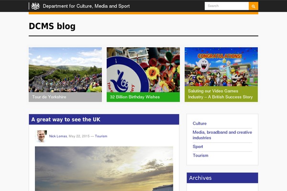Open Department for Culture, Media and Sport link

[x=86, y=6]
